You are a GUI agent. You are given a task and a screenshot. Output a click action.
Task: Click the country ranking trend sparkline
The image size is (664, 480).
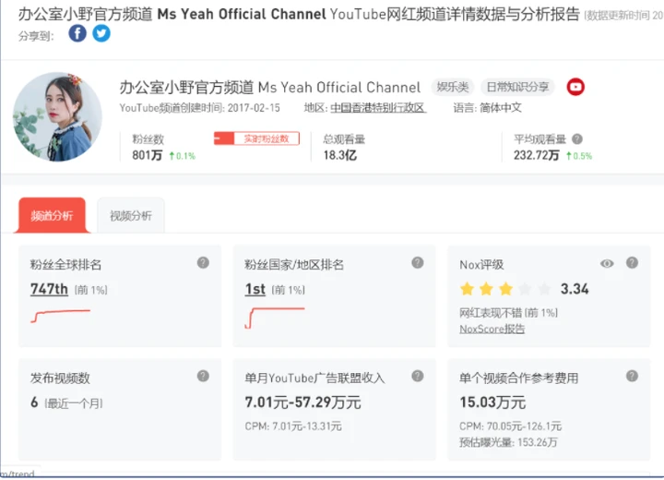pyautogui.click(x=275, y=318)
